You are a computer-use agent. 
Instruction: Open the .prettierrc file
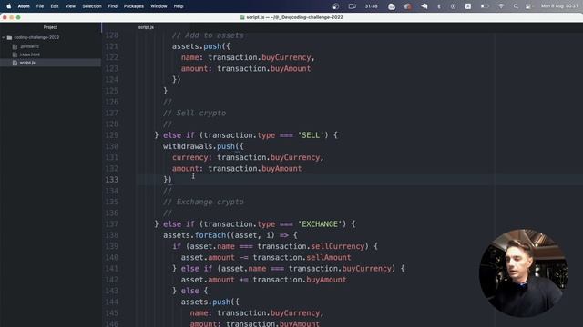29,46
